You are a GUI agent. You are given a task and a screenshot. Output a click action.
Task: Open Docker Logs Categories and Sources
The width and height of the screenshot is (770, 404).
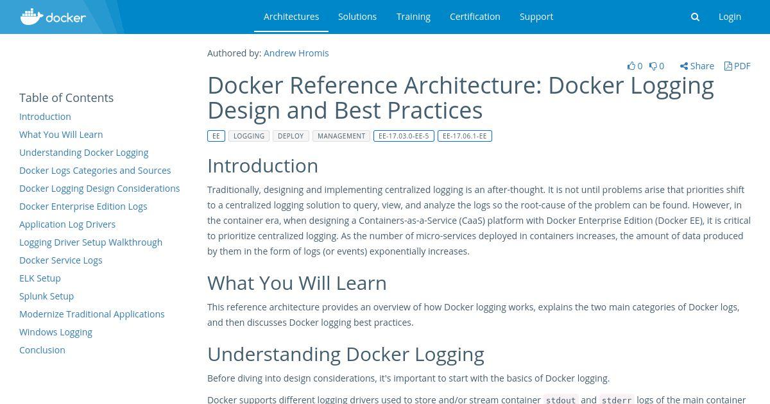[95, 171]
